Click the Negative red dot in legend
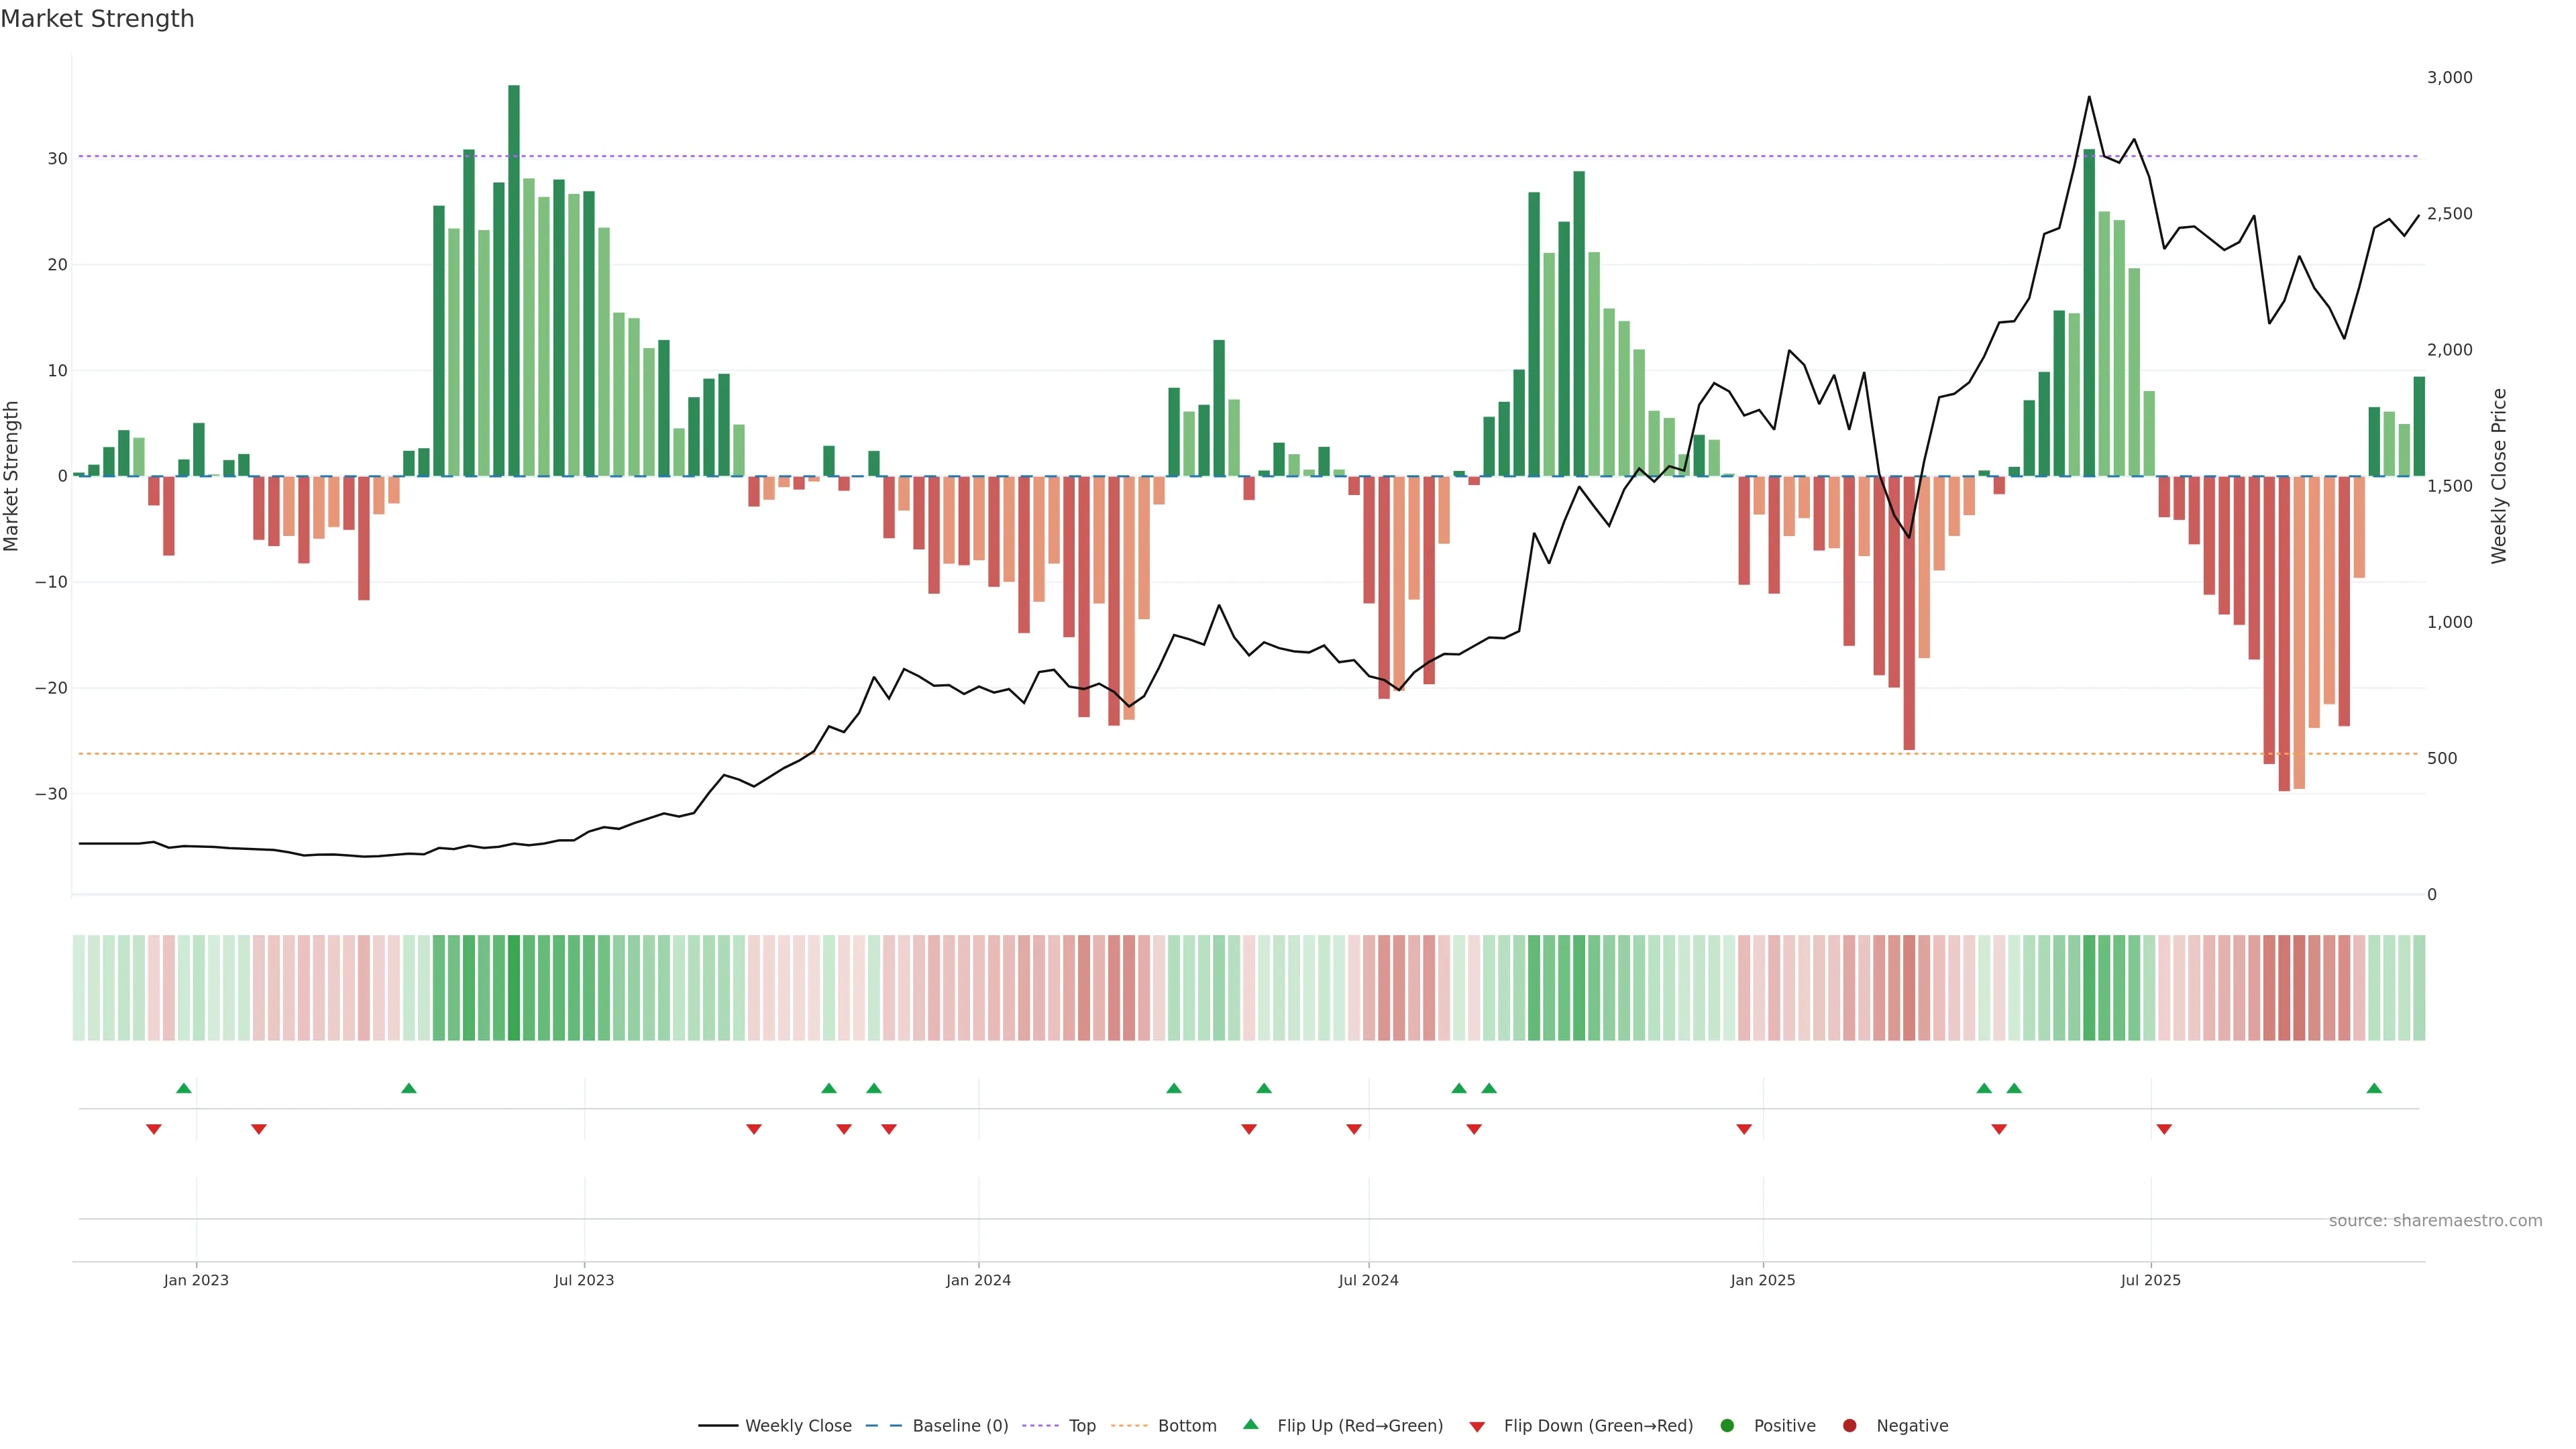 click(1849, 1426)
